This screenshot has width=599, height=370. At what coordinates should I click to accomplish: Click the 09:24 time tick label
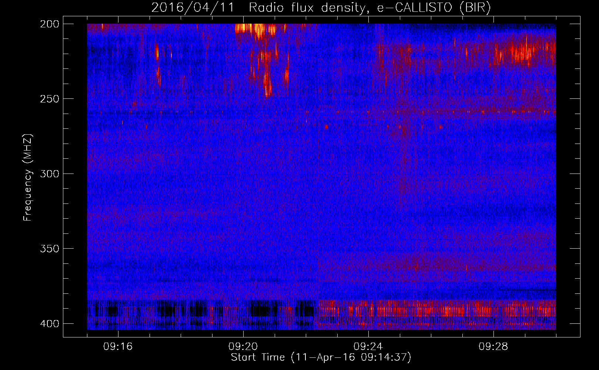click(368, 347)
